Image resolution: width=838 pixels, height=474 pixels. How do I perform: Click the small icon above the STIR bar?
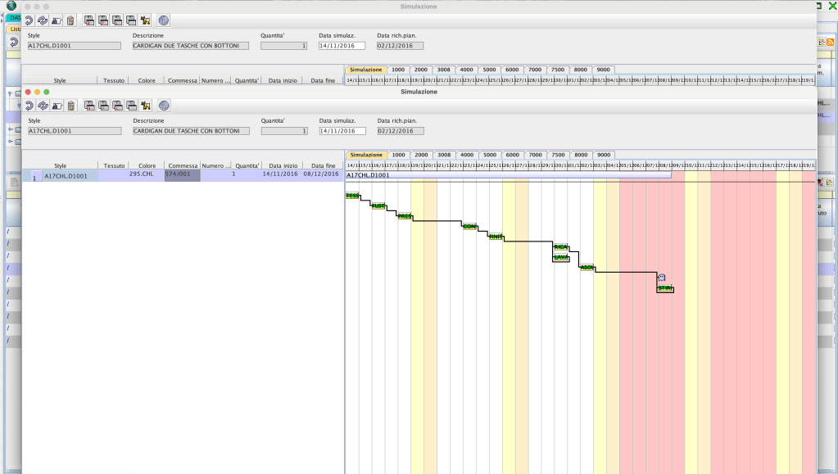[661, 278]
